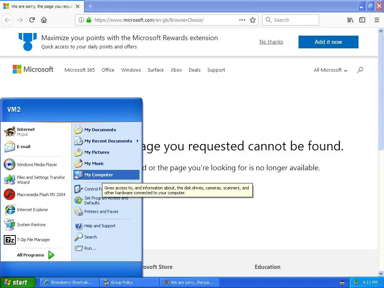Click the green padlock security icon
384x288 pixels.
point(89,20)
